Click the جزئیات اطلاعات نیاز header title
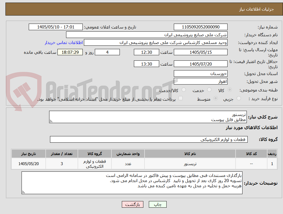Screen dimensions: 283x214 point(256,9)
